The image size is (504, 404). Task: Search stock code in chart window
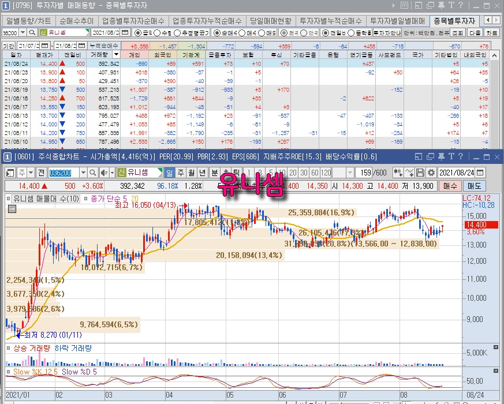[x=92, y=173]
